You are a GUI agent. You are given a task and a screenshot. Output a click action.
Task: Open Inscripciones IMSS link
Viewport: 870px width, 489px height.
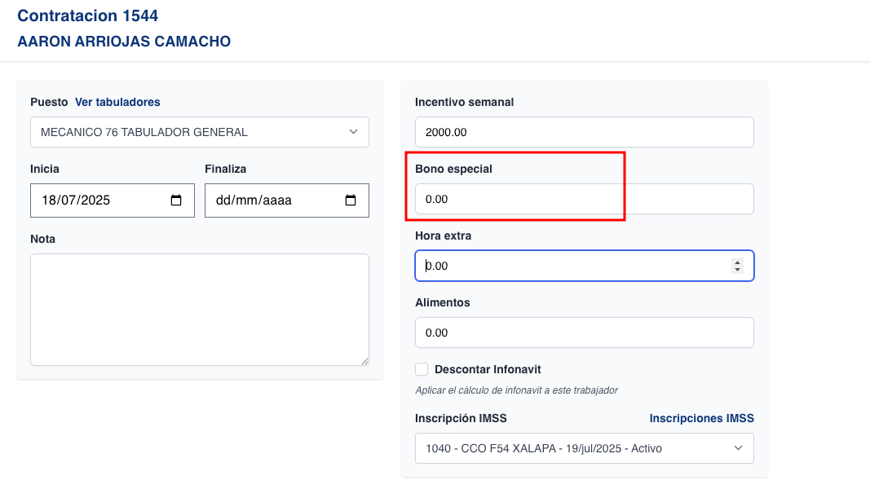tap(701, 418)
